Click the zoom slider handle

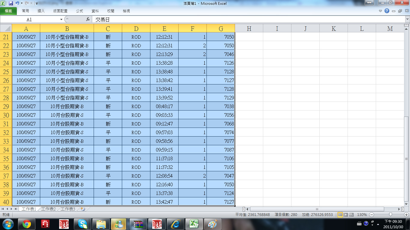point(390,215)
